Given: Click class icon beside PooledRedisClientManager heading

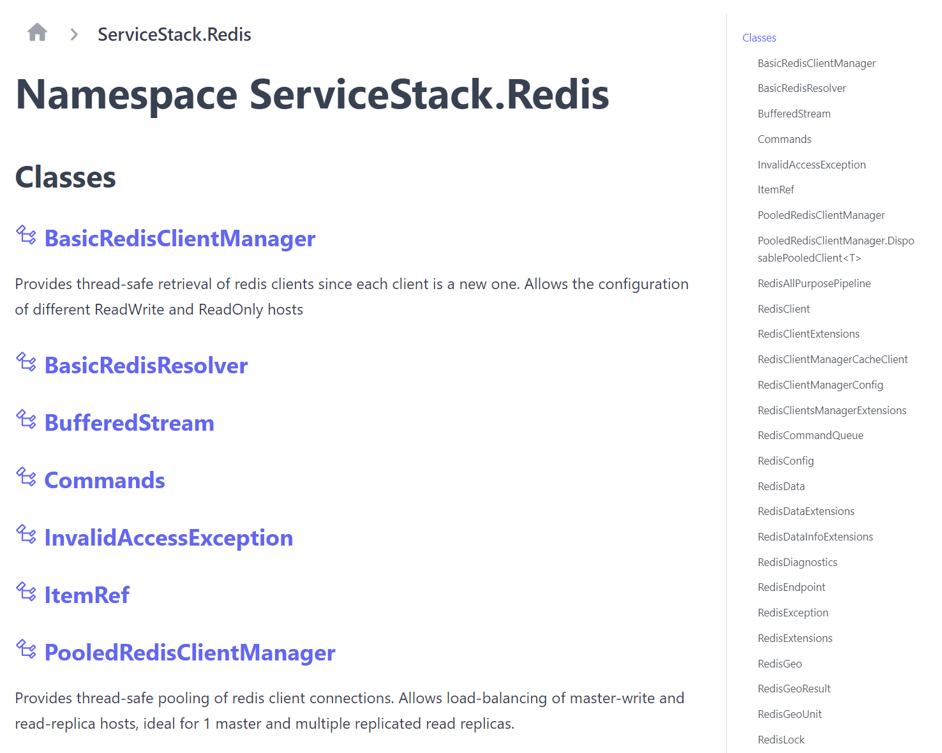Looking at the screenshot, I should pyautogui.click(x=26, y=650).
